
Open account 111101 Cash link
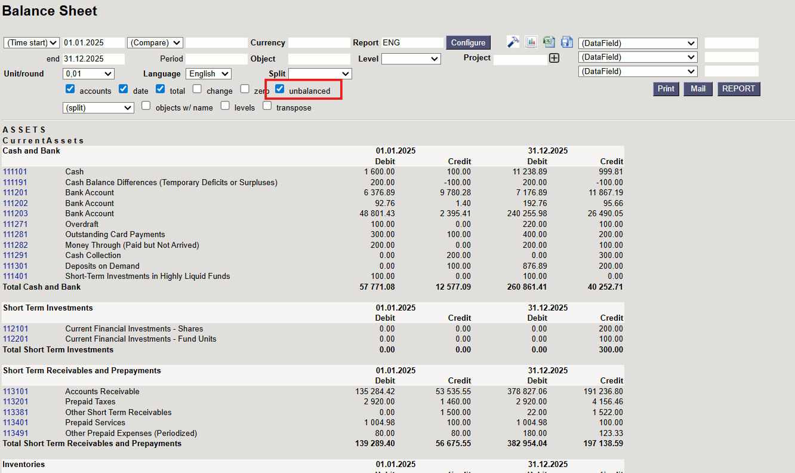15,172
